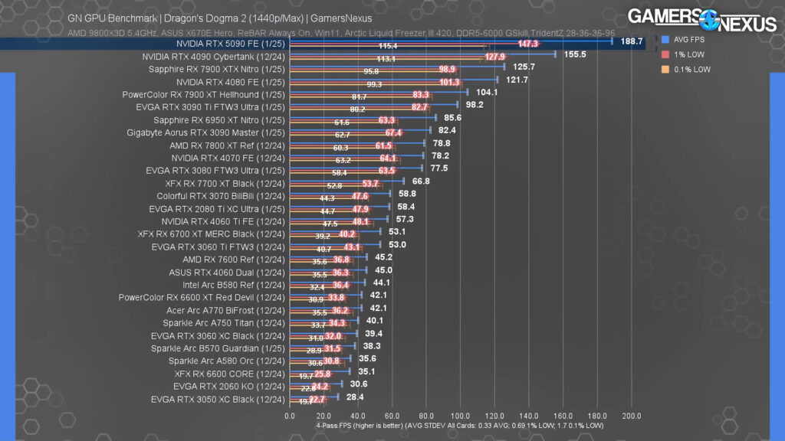Click the 38.3 average FPS value
785x441 pixels.
pyautogui.click(x=372, y=346)
